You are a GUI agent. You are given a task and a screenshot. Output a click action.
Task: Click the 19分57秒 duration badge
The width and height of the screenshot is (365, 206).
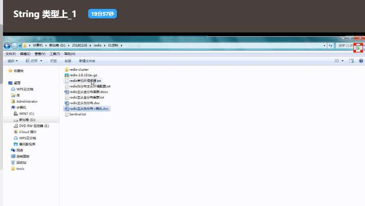pos(102,14)
